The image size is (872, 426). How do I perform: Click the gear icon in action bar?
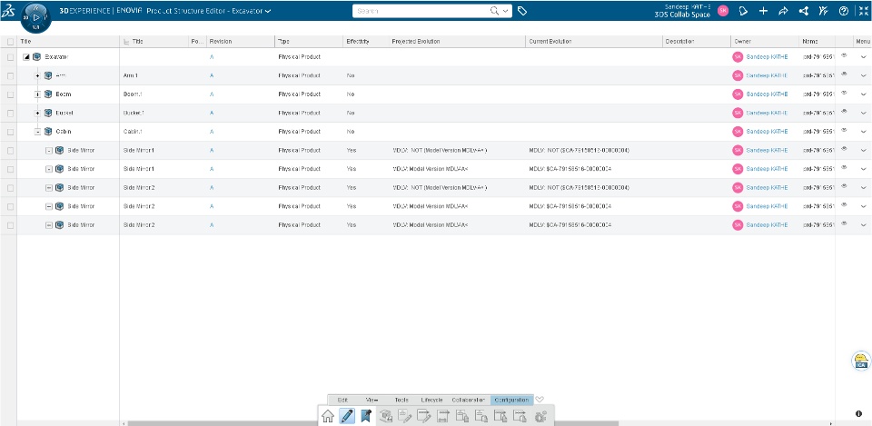[540, 416]
